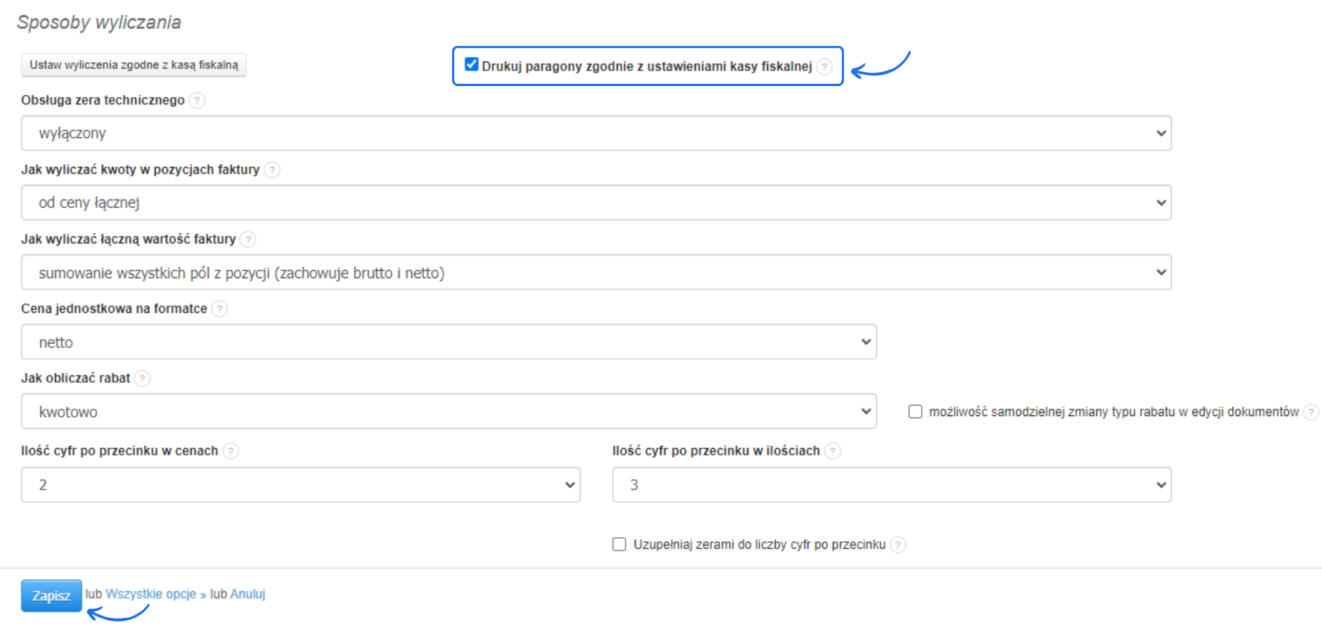1322x629 pixels.
Task: Click help icon next to Drukuj paragony checkbox label
Action: tap(825, 67)
